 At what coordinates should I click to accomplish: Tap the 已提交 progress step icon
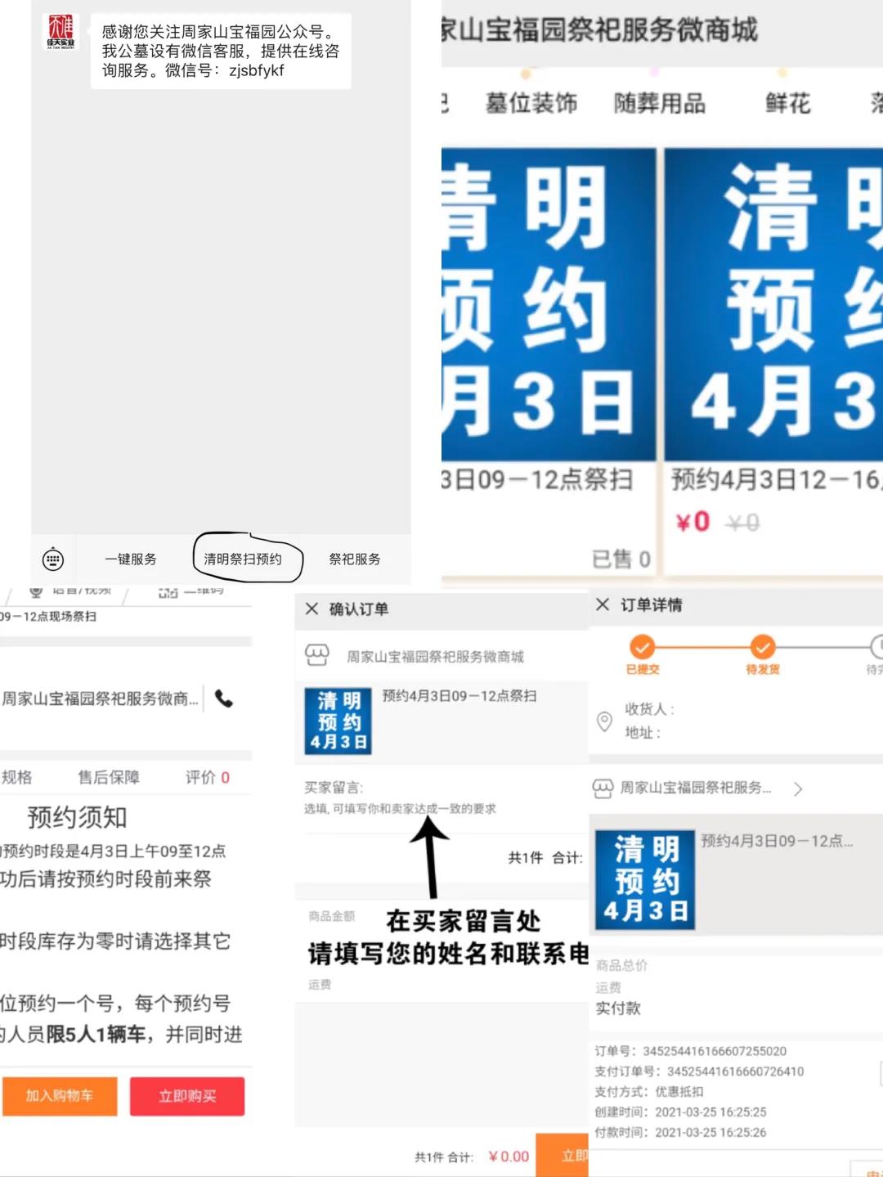642,647
